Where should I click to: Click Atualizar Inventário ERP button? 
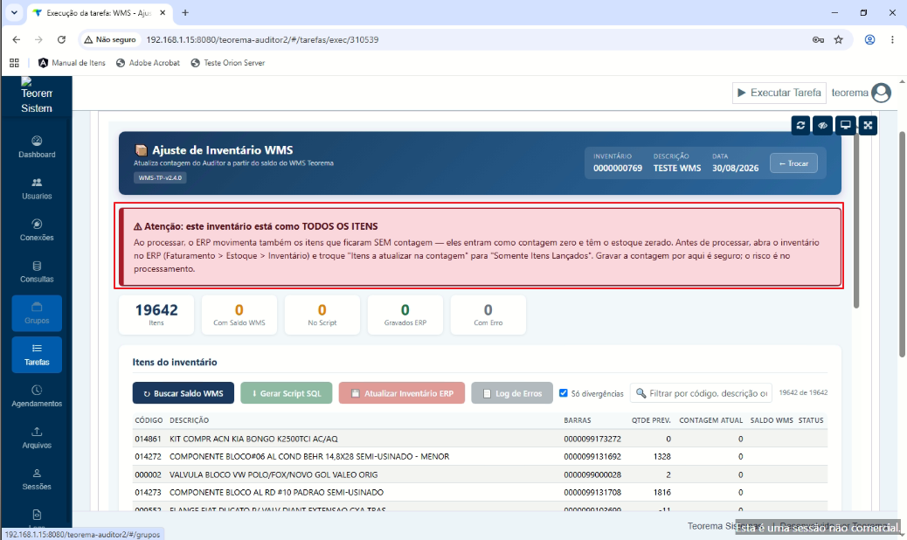pos(402,393)
